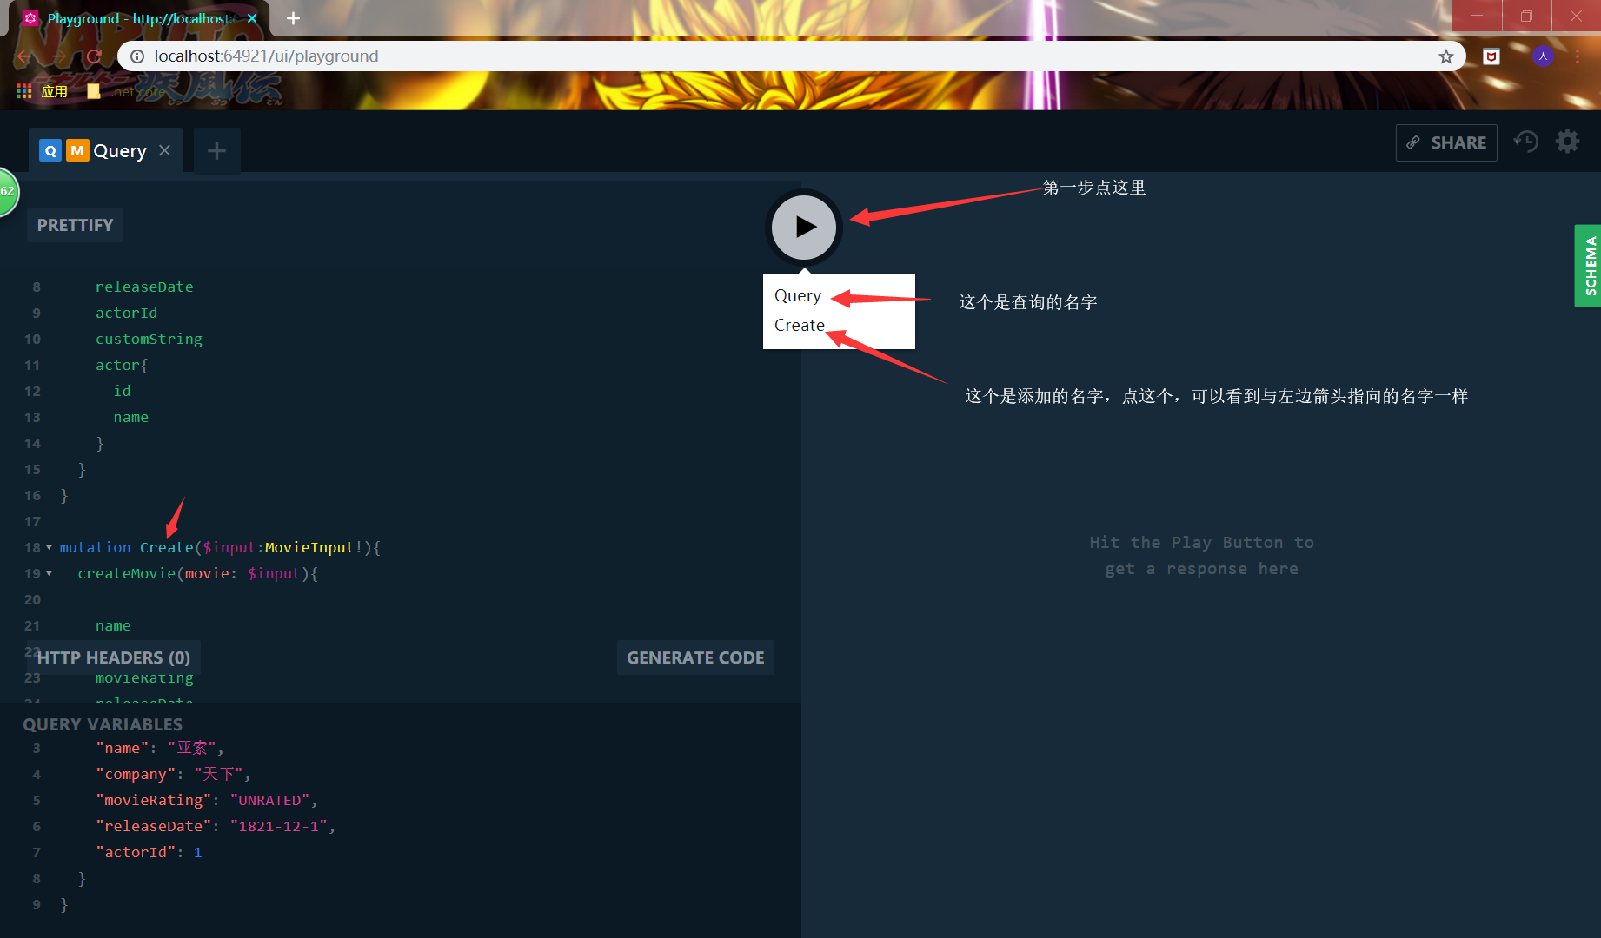Click the id field on line 12
The width and height of the screenshot is (1601, 938).
122,391
